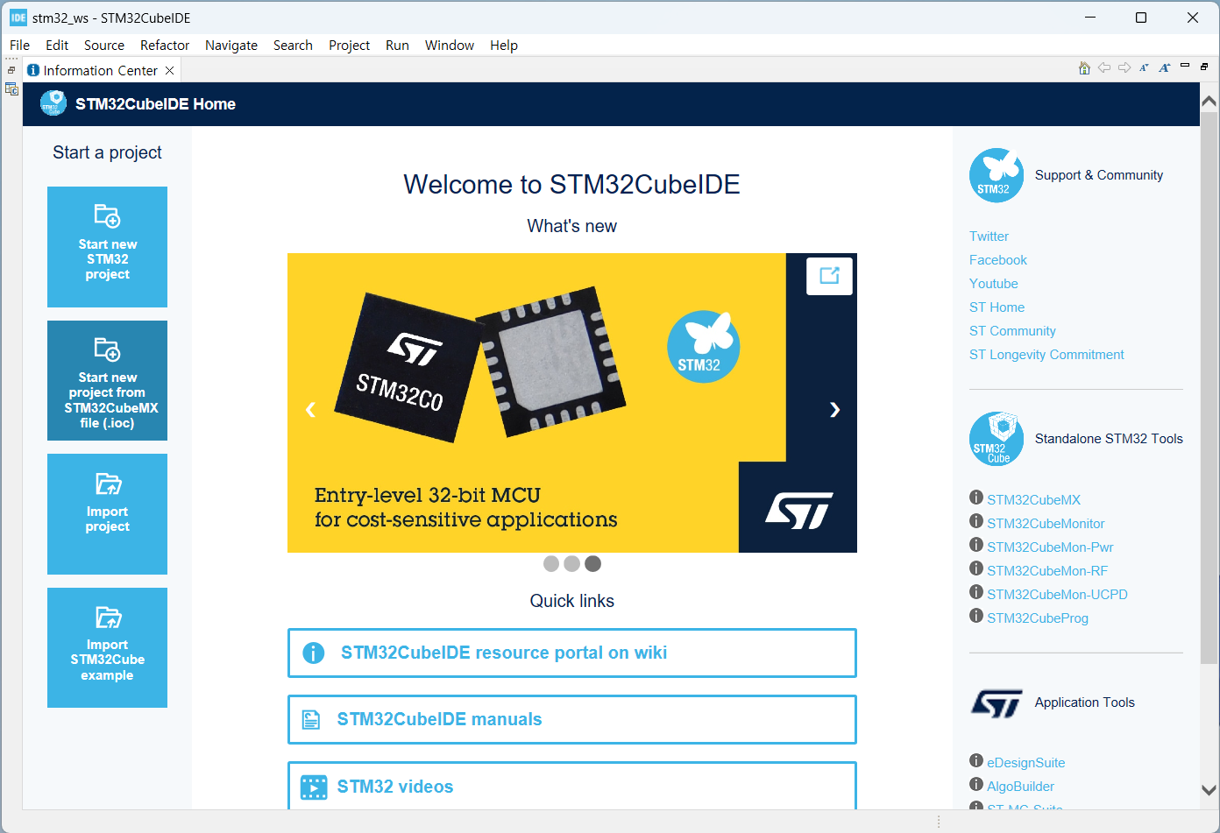Click Import STM32Cube example tile
The width and height of the screenshot is (1220, 833).
(x=107, y=647)
